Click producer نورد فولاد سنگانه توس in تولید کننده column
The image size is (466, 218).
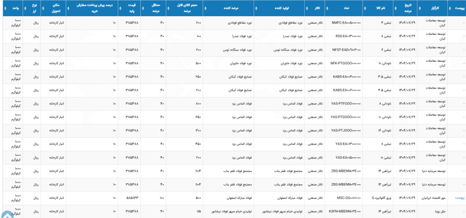click(287, 50)
